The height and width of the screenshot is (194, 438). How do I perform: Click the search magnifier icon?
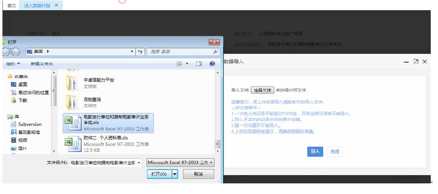pyautogui.click(x=216, y=52)
